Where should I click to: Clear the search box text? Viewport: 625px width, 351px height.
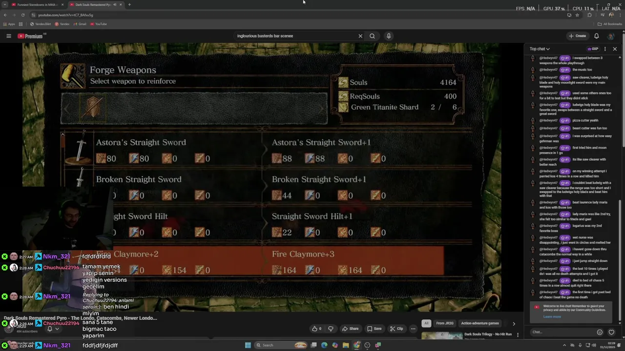(x=360, y=36)
